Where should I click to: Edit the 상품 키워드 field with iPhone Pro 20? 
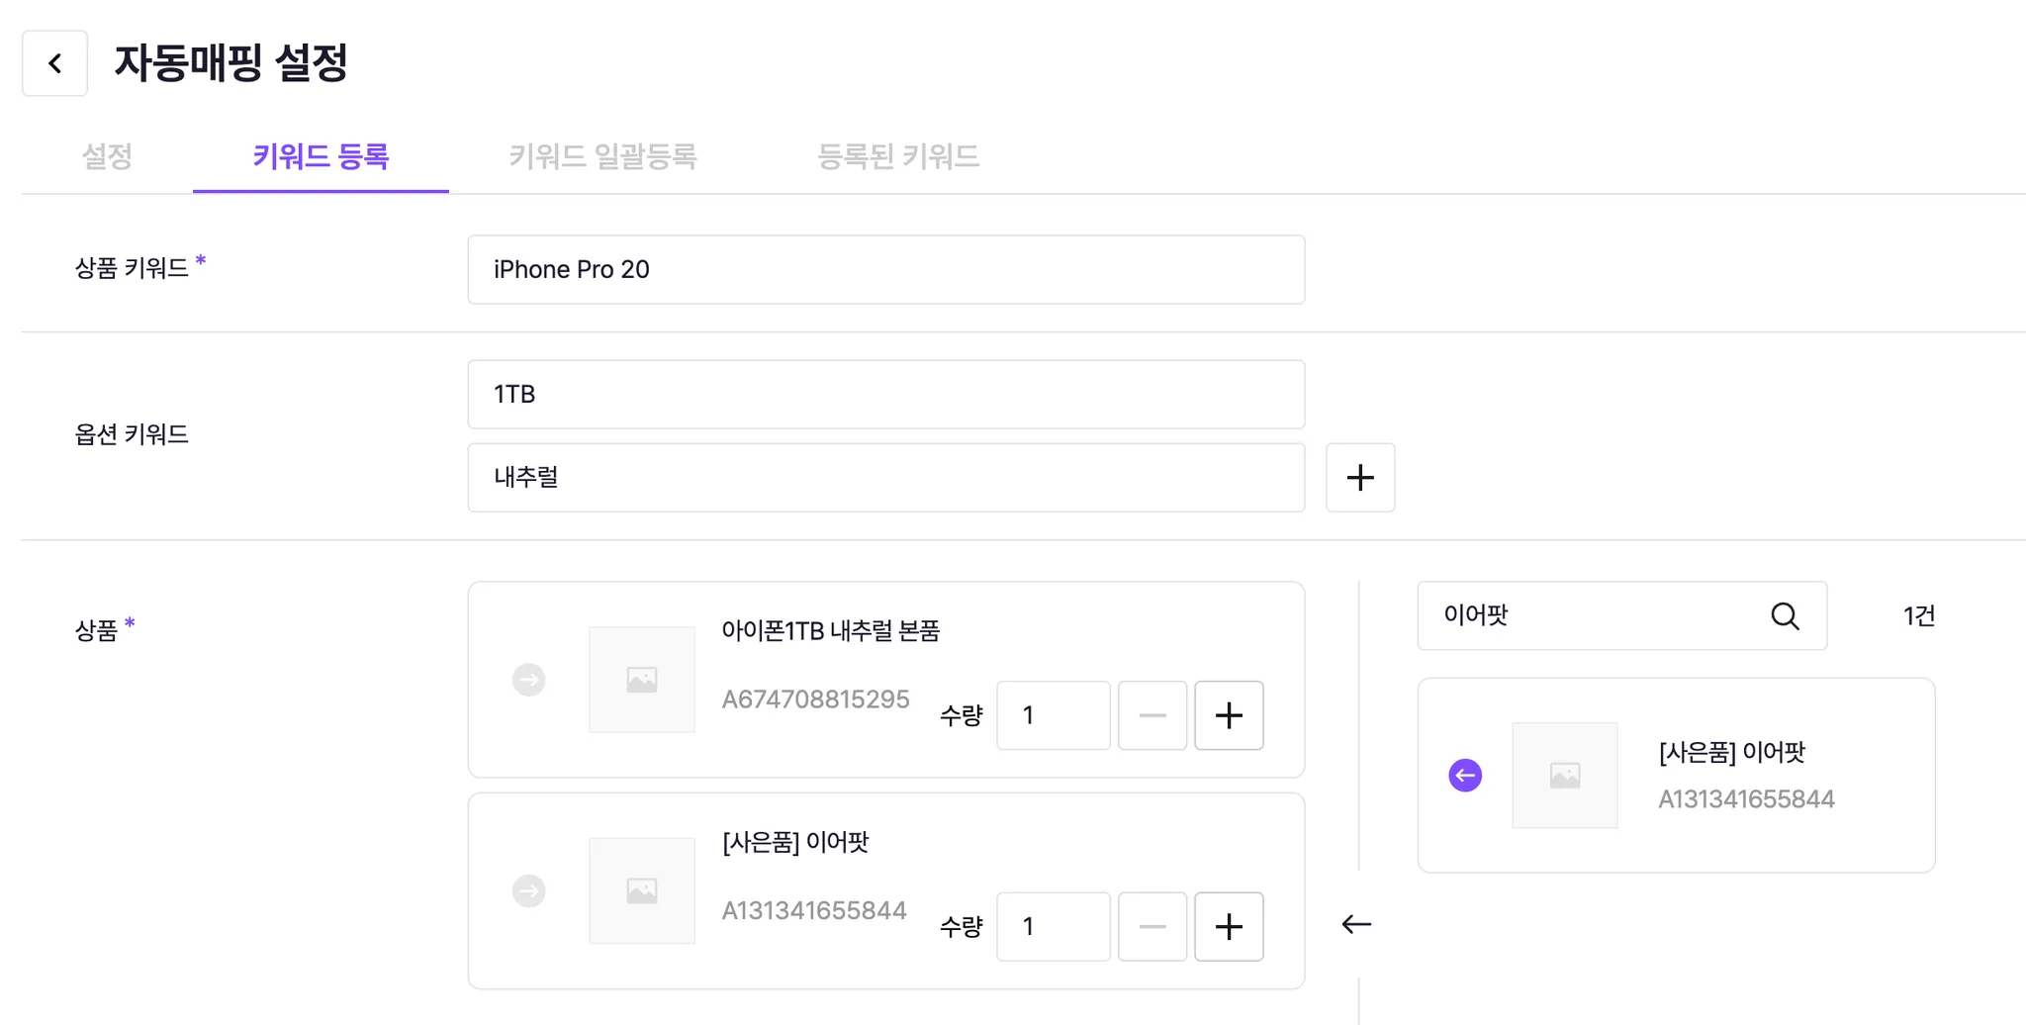[x=885, y=269]
